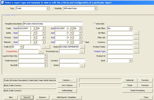Screen dimensions: 154x100
Task: Click the Function button beside Totals
Action: 145,85
